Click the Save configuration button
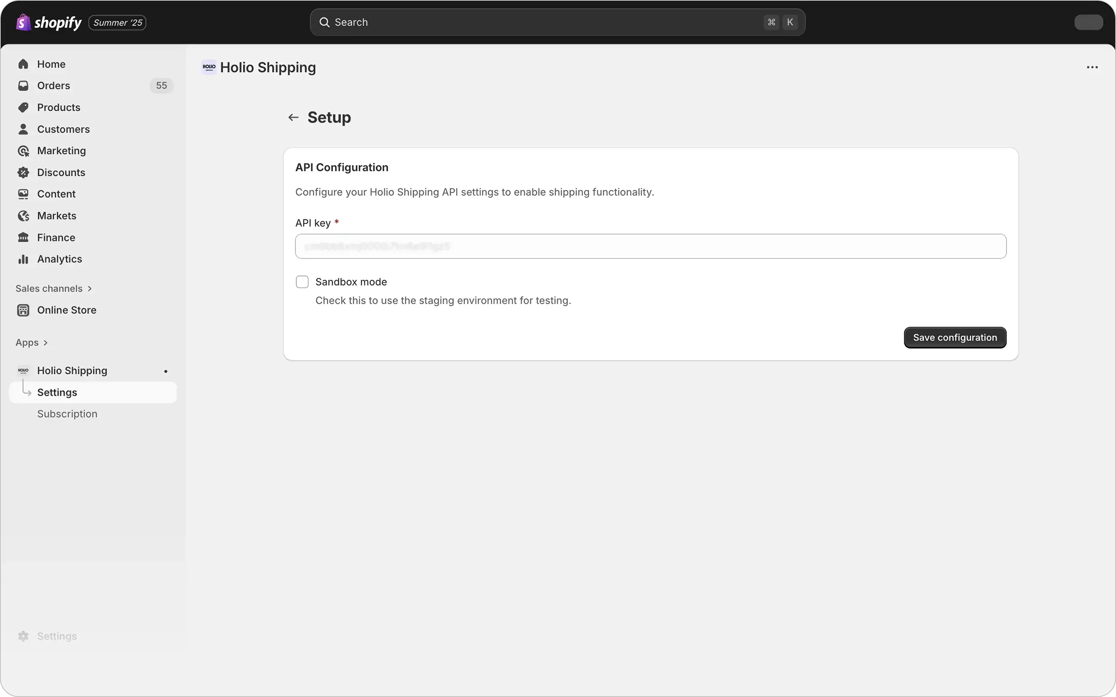The height and width of the screenshot is (697, 1116). [954, 338]
